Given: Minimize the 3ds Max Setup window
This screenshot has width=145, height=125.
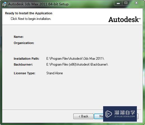Looking at the screenshot, I should pos(118,3).
